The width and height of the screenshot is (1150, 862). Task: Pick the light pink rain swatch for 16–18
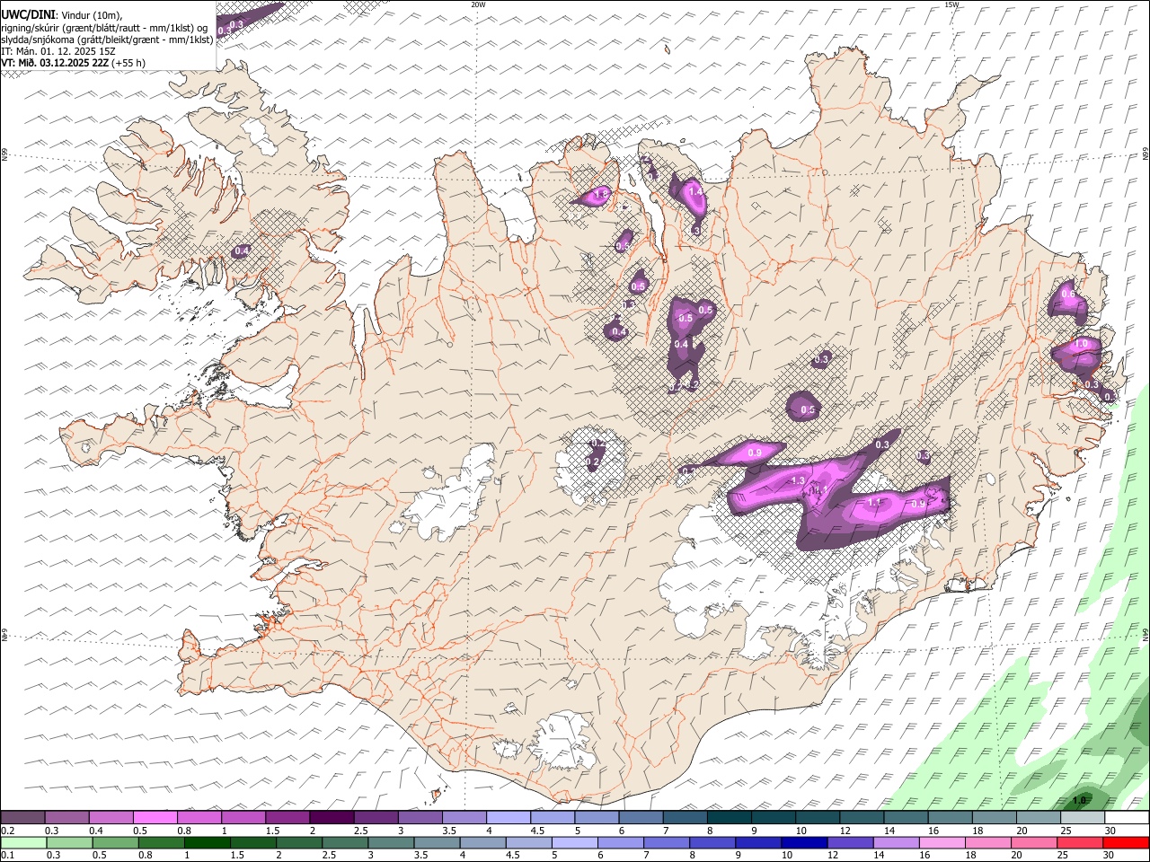(x=942, y=843)
